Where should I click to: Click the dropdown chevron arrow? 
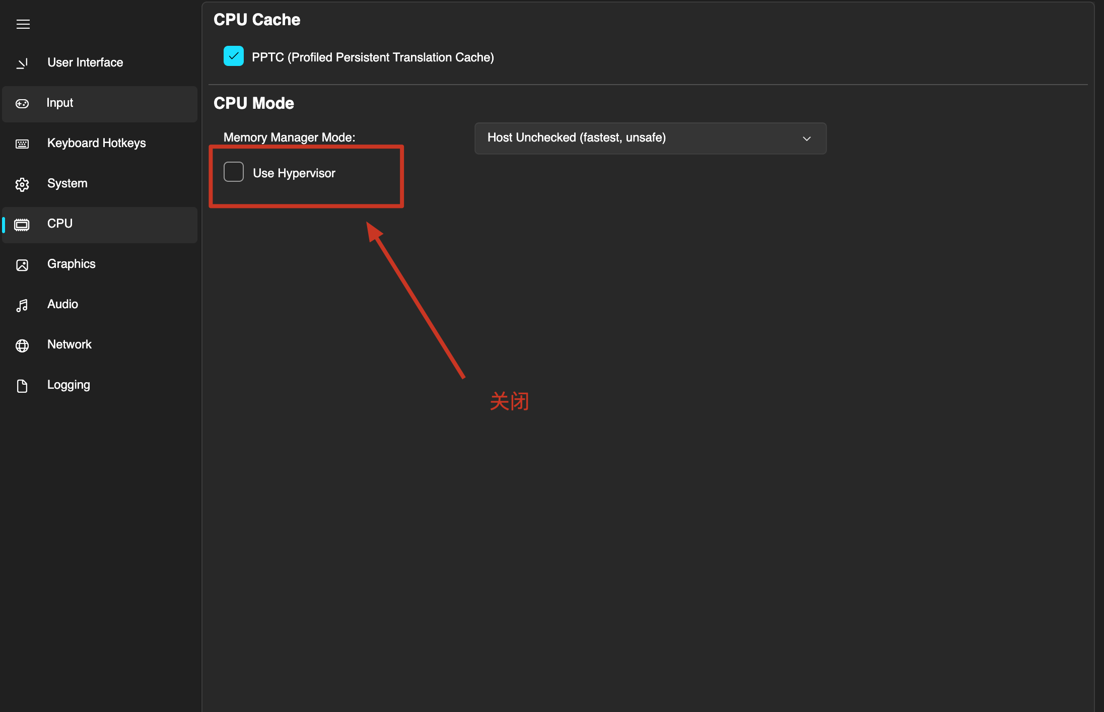coord(806,138)
